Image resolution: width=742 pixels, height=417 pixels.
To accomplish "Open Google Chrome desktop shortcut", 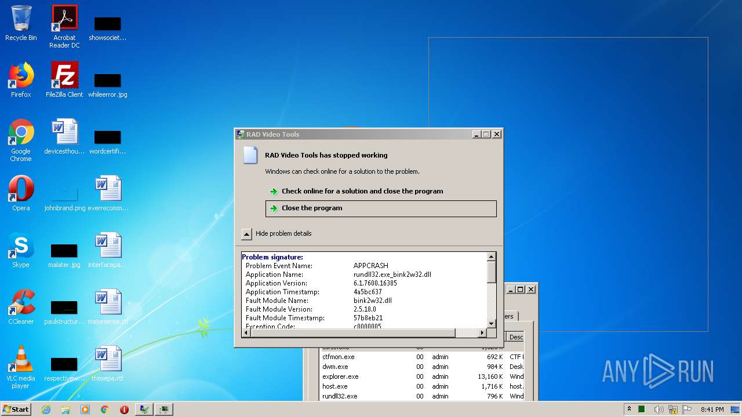I will [21, 140].
